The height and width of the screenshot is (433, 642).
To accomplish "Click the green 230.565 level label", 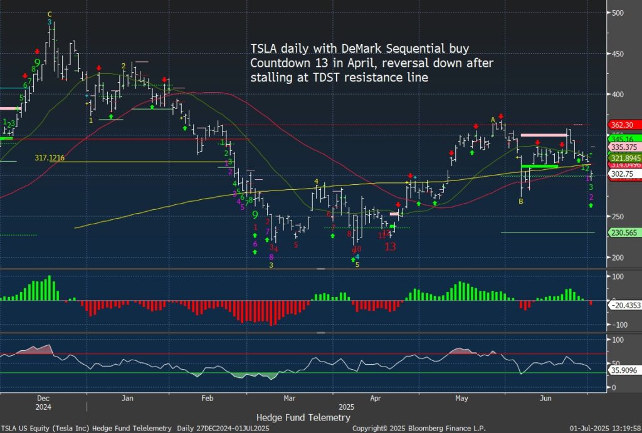I will (x=624, y=232).
